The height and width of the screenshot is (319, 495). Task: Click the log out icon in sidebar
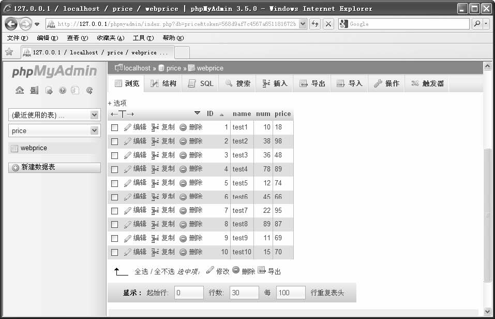point(34,91)
